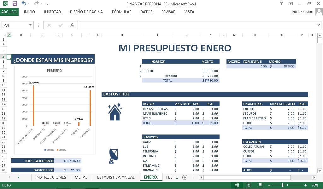Viewport: 323px width, 189px height.
Task: Activate Page Break Preview from the status bar
Action: pyautogui.click(x=261, y=185)
